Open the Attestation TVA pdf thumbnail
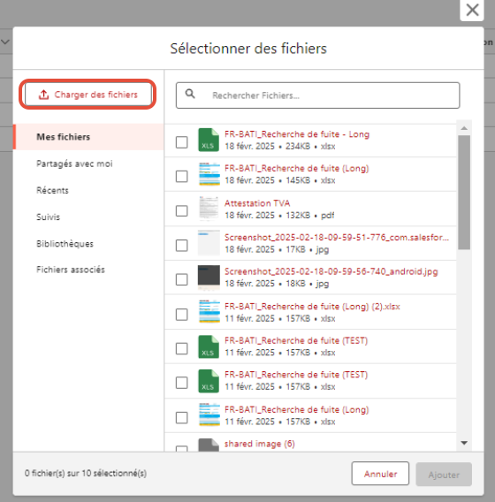Image resolution: width=495 pixels, height=502 pixels. (x=209, y=209)
